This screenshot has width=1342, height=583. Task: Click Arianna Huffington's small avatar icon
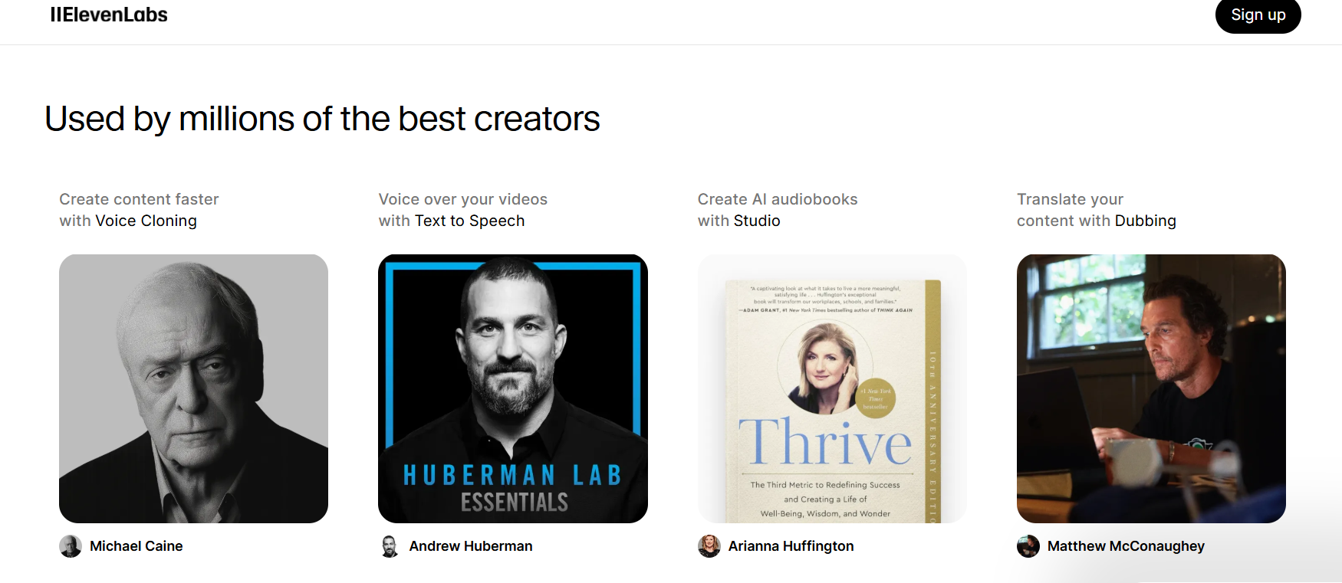point(709,546)
